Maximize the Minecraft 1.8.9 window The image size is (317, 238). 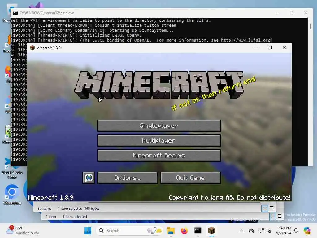pos(270,48)
